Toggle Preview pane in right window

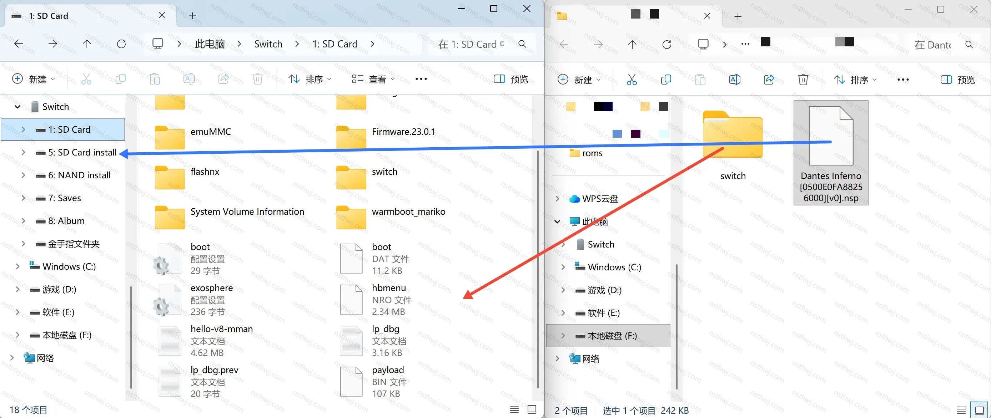click(957, 80)
